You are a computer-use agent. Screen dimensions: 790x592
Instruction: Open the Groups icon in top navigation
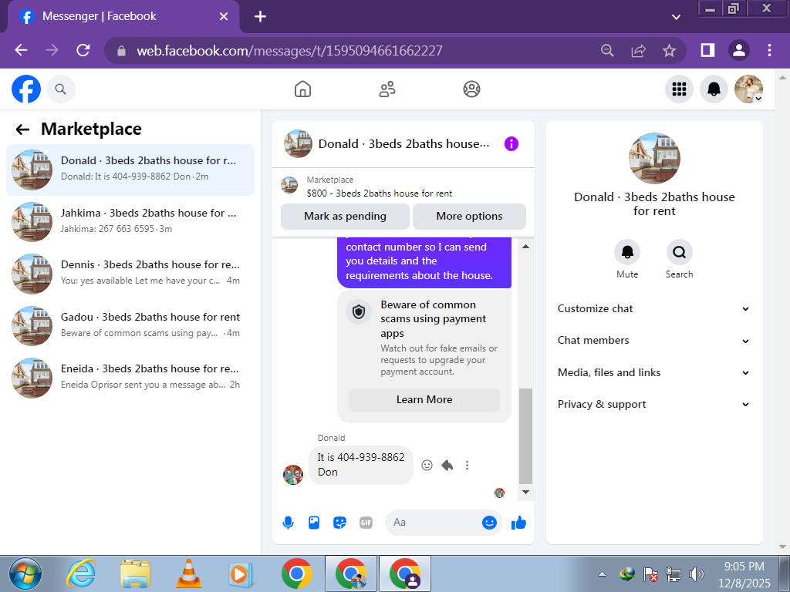(471, 89)
